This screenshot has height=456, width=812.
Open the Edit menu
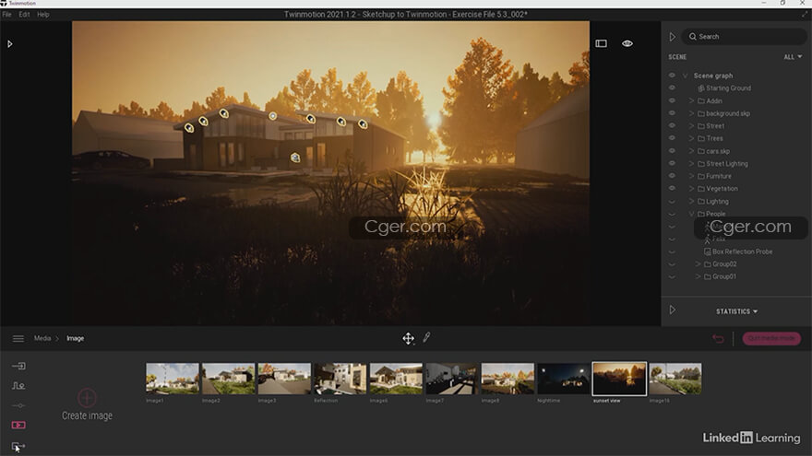24,15
